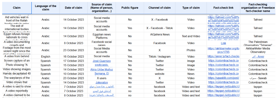Viewport: 276px width, 98px height.
Task: Select claim "The warplanes of the"
Action: (x=17, y=78)
